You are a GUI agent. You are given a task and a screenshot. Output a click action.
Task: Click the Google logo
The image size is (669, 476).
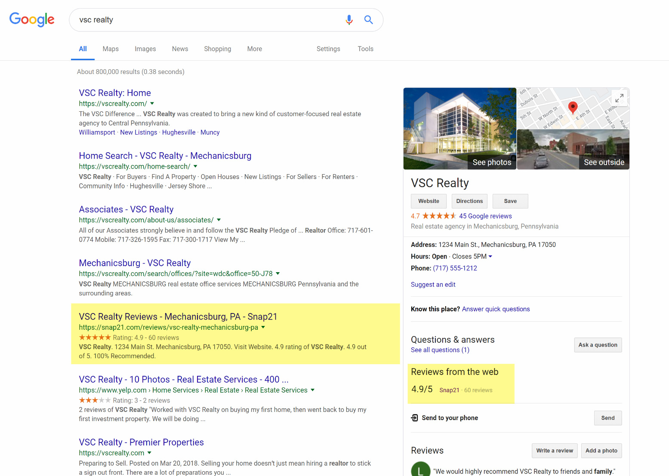(32, 19)
